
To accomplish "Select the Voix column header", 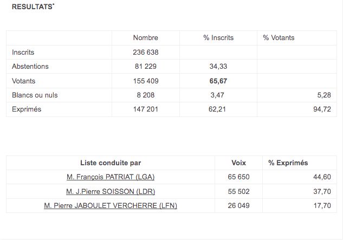I will 238,163.
